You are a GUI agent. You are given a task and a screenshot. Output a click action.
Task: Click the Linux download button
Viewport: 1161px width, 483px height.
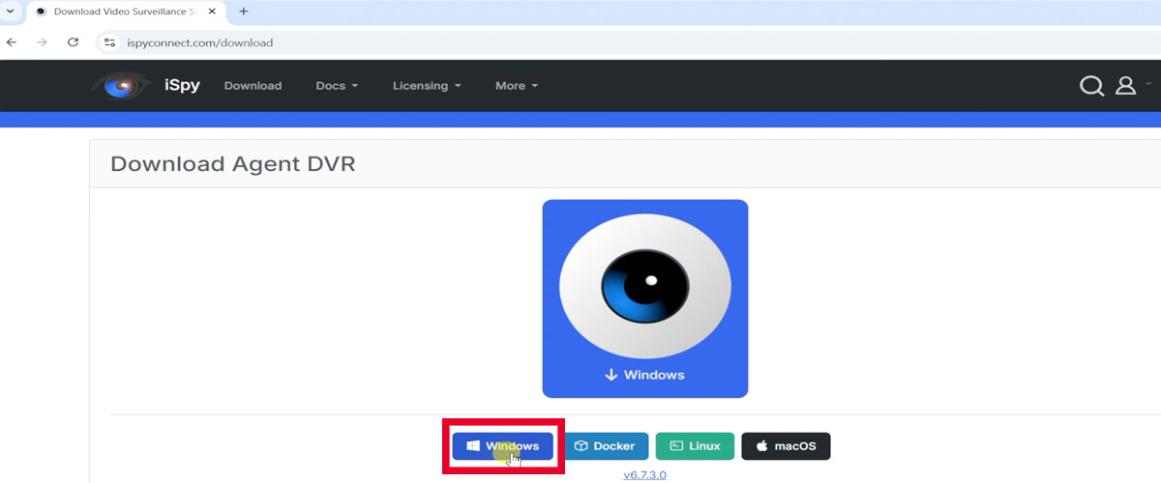(695, 446)
